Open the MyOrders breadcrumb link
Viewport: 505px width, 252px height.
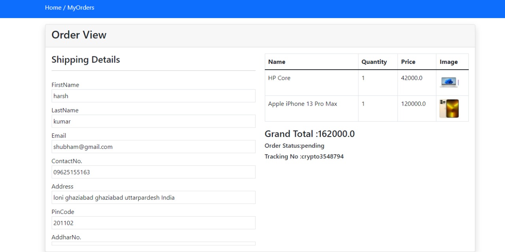81,7
